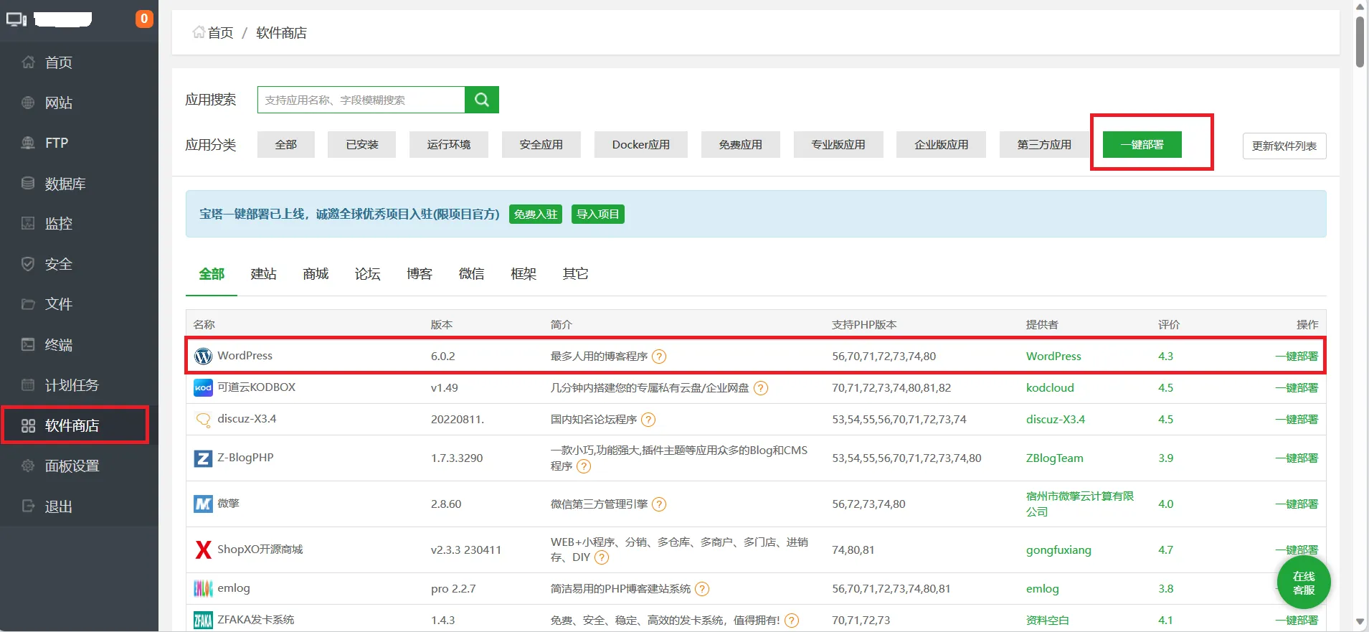The height and width of the screenshot is (632, 1369).
Task: Click the app search input field
Action: coord(361,100)
